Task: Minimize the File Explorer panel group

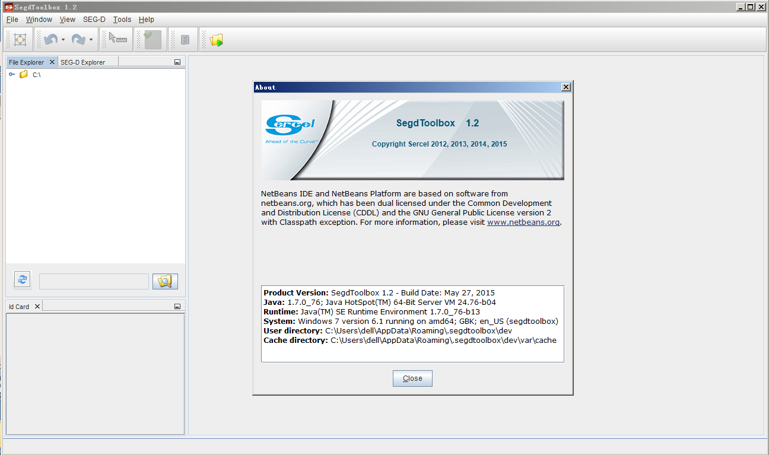Action: (177, 62)
